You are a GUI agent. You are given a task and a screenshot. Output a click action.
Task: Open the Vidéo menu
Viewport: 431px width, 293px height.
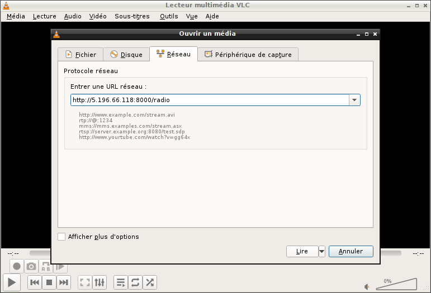coord(98,16)
